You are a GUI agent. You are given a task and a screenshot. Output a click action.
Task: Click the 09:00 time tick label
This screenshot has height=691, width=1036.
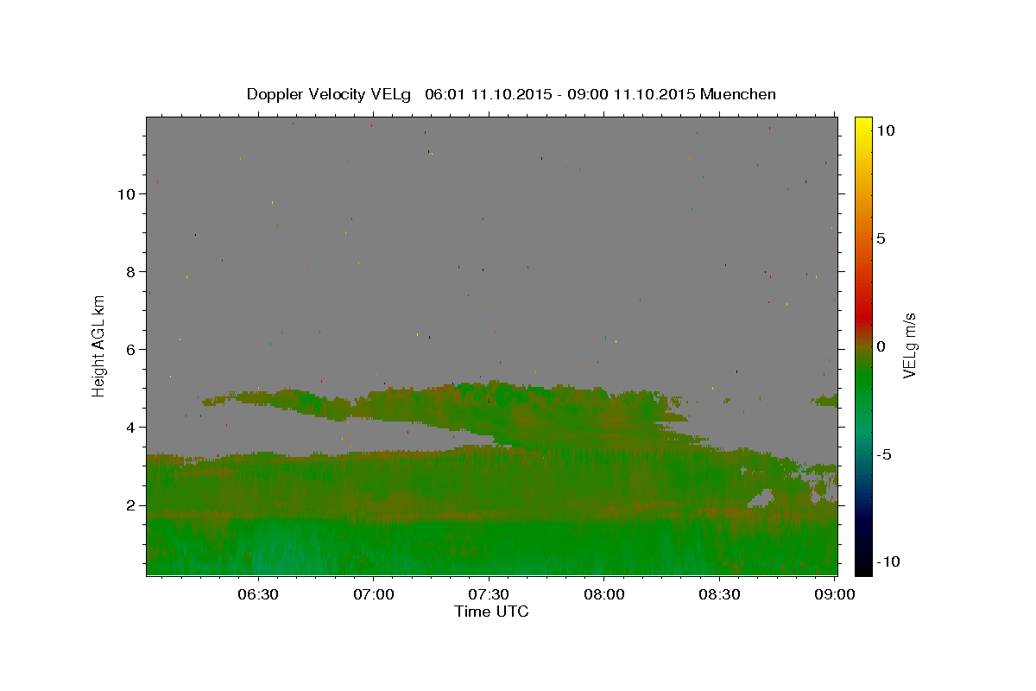pos(835,594)
